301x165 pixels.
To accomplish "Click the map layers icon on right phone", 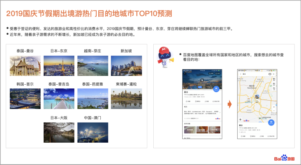I will pos(273,80).
